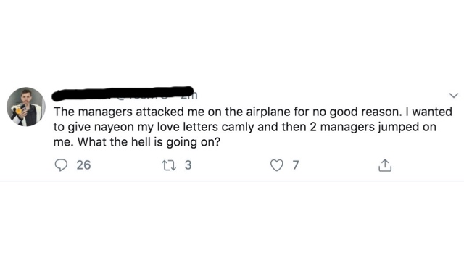Click the retweet count showing 3
The image size is (464, 261).
pyautogui.click(x=188, y=165)
